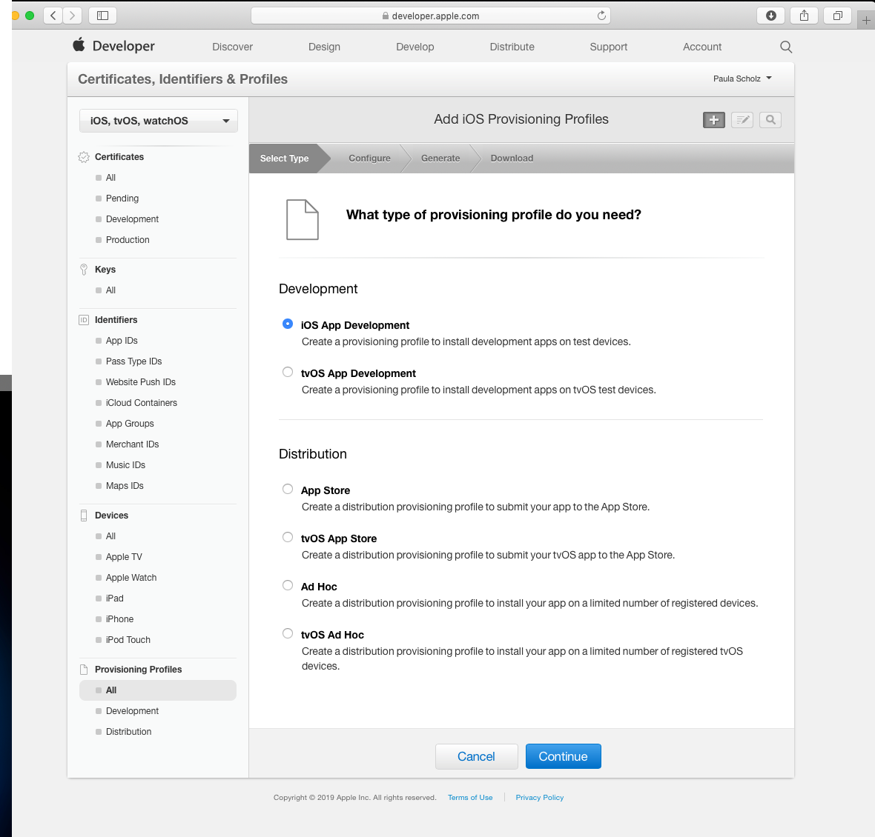Open the Distribute menu item
The image size is (875, 837).
(x=512, y=47)
